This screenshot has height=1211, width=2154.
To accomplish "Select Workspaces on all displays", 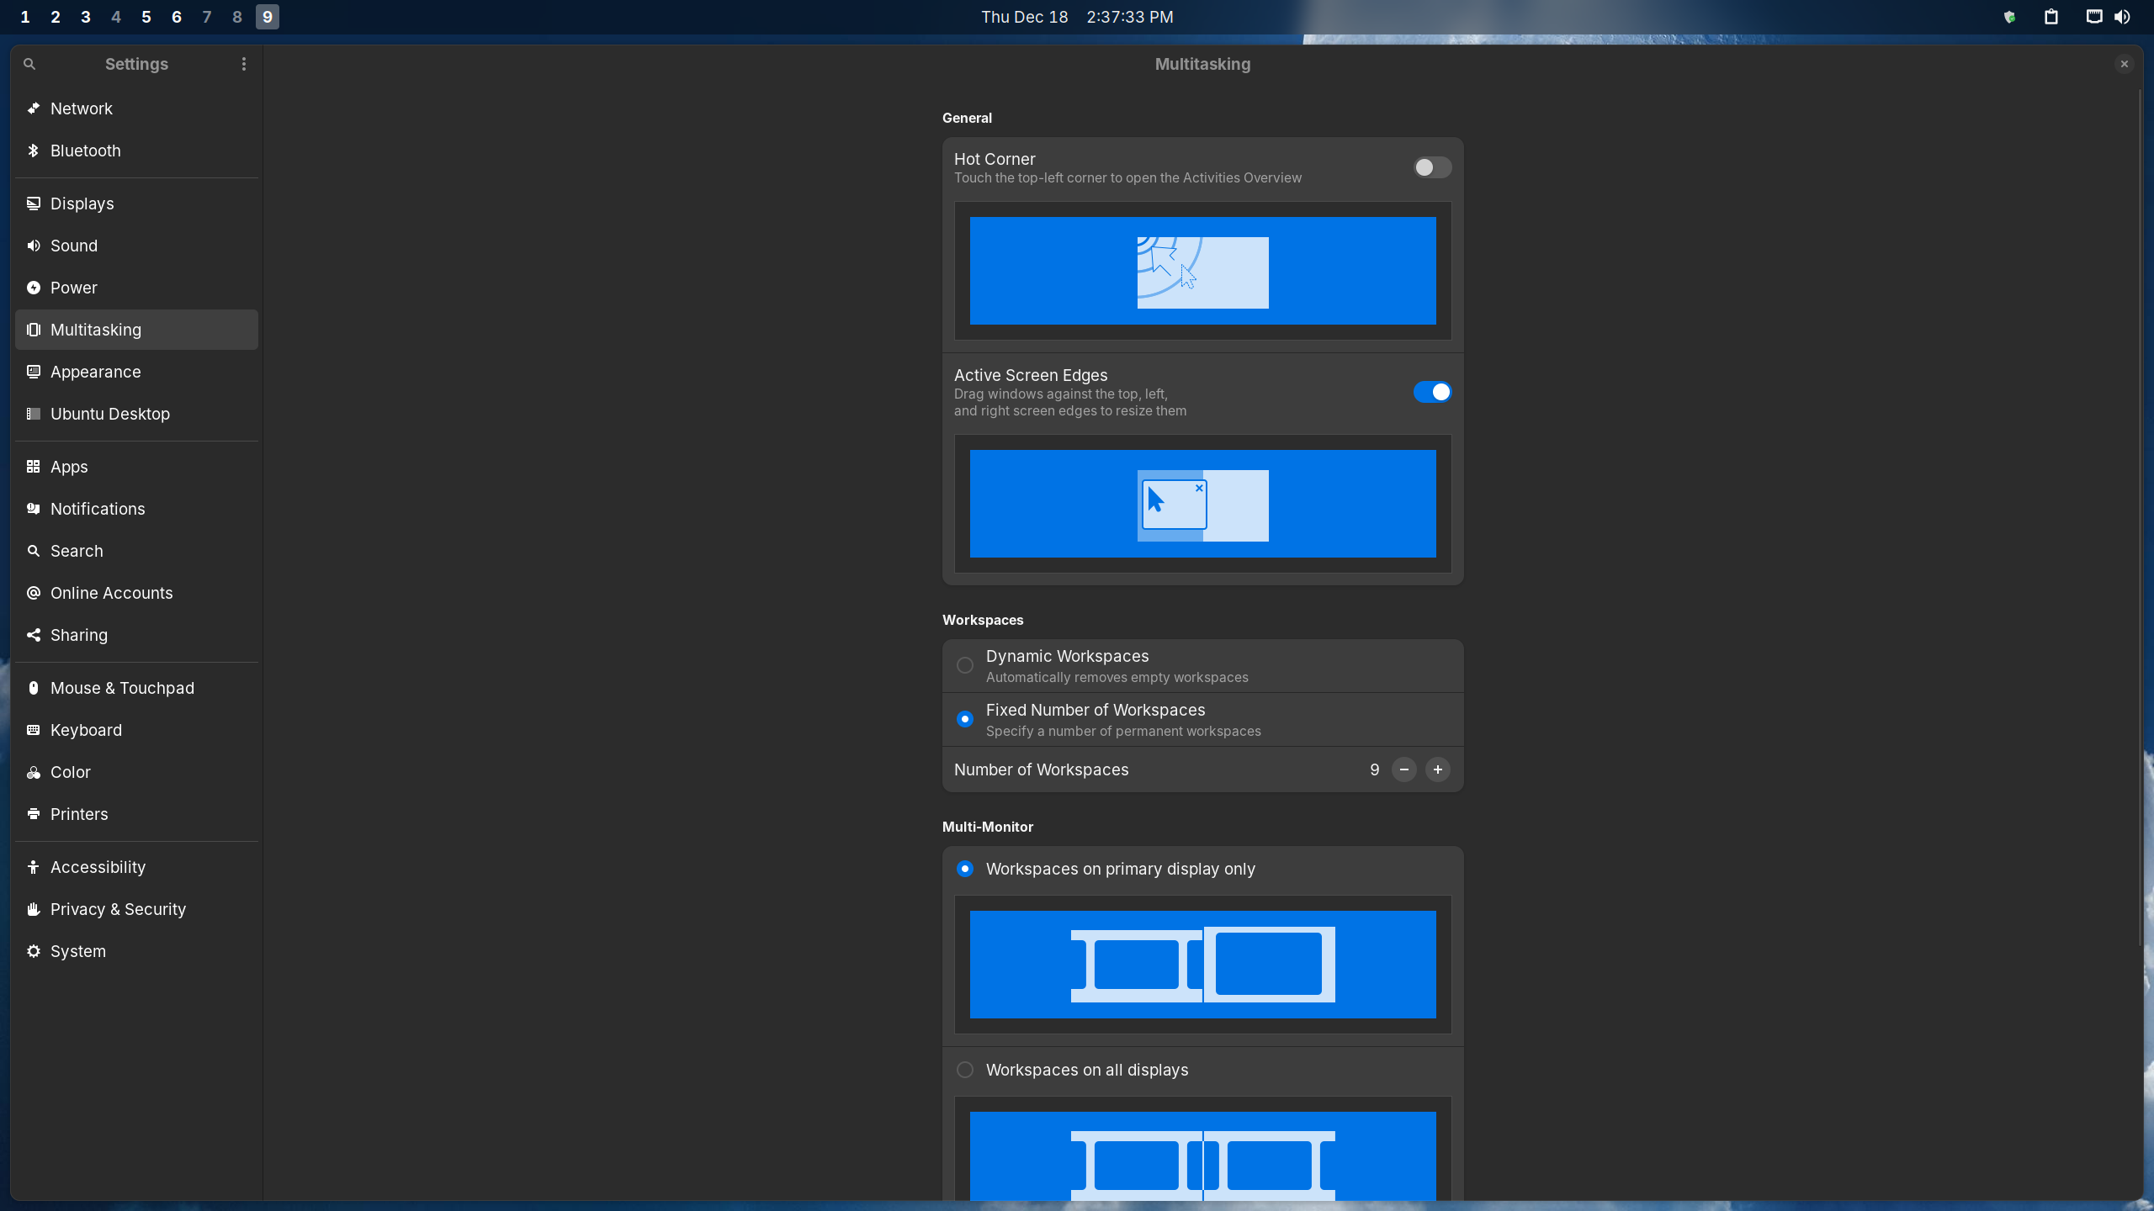I will click(x=965, y=1070).
